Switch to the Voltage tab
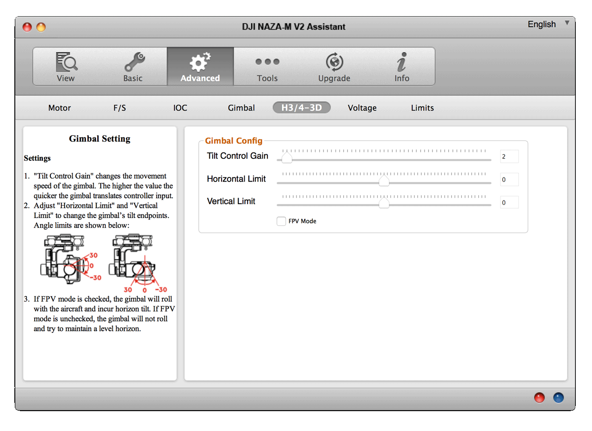Screen dimensions: 592x431 362,108
